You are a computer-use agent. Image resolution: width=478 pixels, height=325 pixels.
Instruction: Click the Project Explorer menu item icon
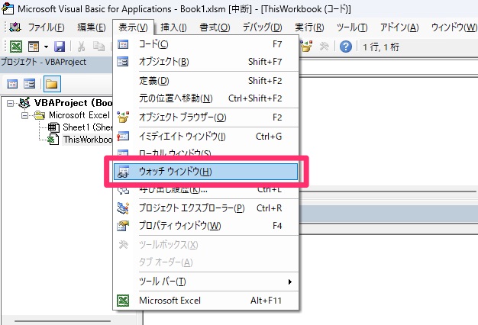pos(123,208)
